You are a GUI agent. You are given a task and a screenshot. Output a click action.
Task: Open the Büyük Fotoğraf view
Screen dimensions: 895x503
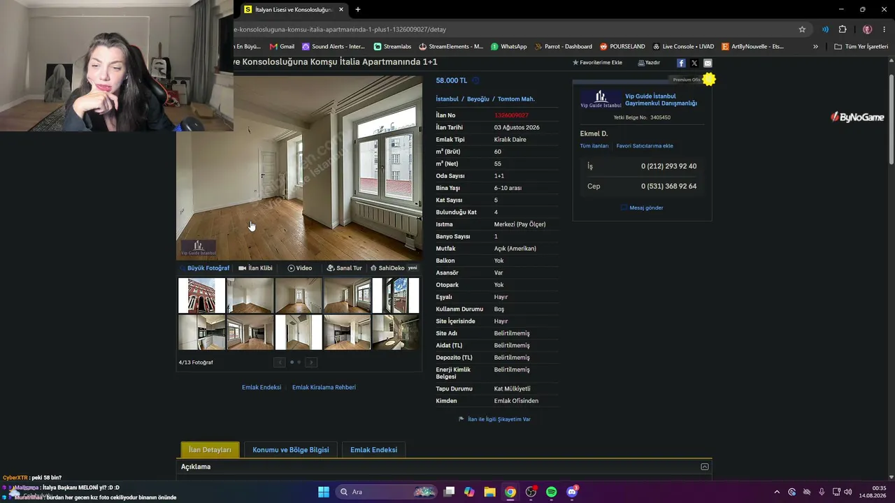click(x=205, y=268)
